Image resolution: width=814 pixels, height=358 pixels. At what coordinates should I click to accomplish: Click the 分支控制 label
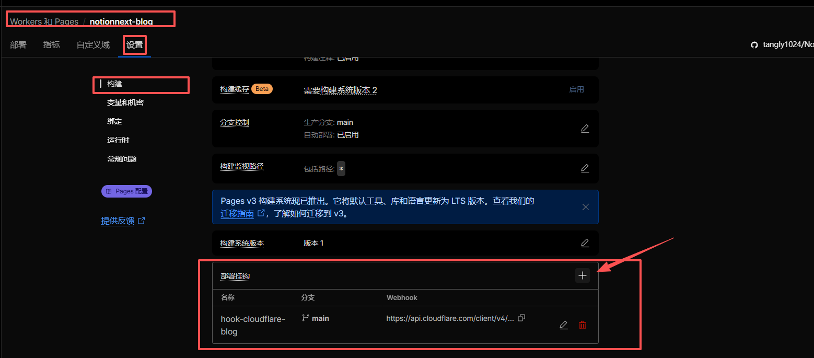pos(235,122)
